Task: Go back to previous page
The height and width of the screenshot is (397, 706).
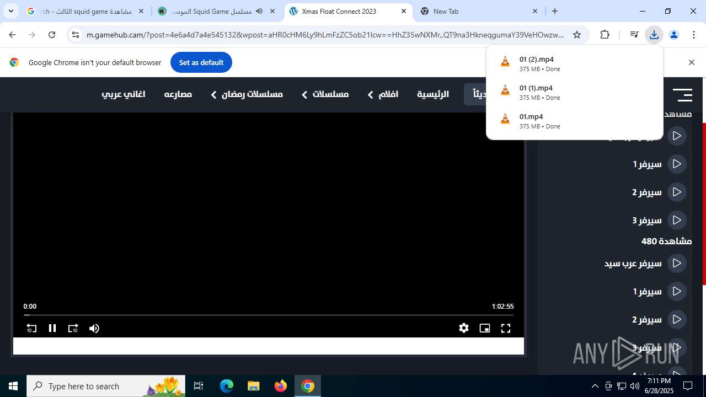Action: click(12, 35)
